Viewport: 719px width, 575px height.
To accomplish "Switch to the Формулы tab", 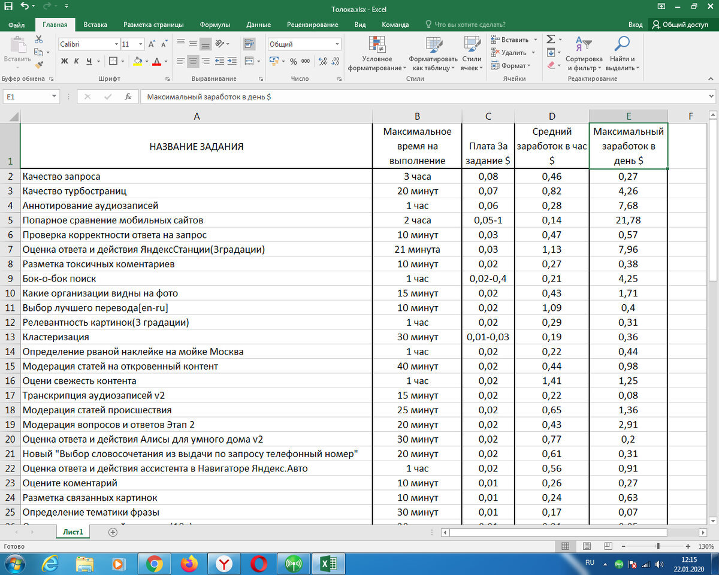I will point(215,25).
